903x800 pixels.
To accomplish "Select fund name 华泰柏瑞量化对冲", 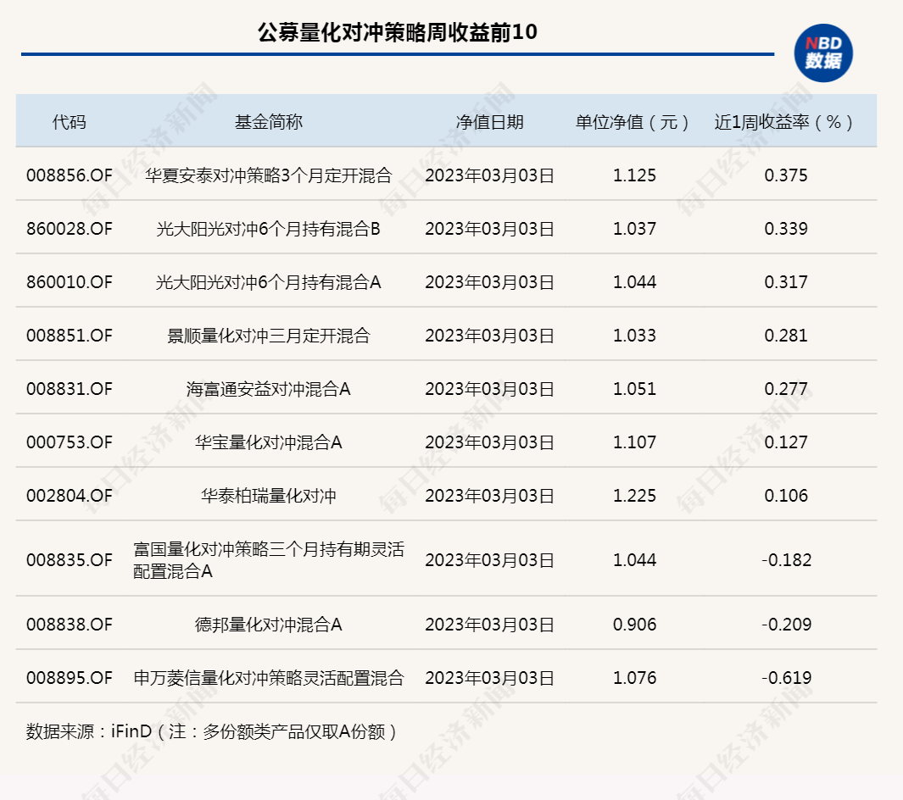I will (269, 496).
